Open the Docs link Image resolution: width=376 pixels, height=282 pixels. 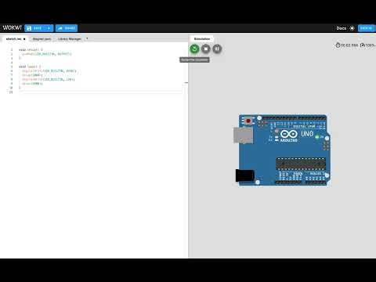(x=342, y=28)
